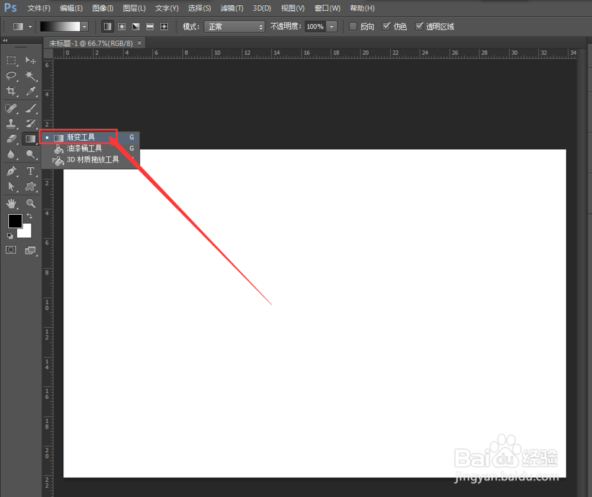Select the Lasso tool
Screen dimensions: 592x497
point(11,76)
